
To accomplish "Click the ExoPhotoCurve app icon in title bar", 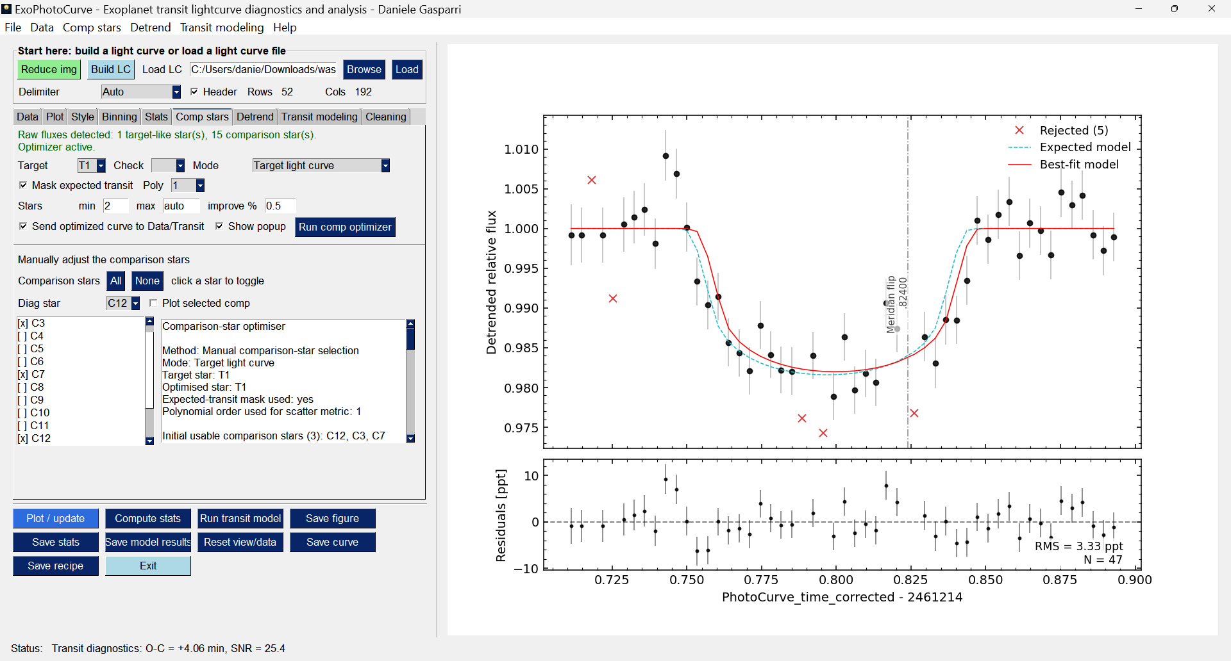I will tap(6, 9).
